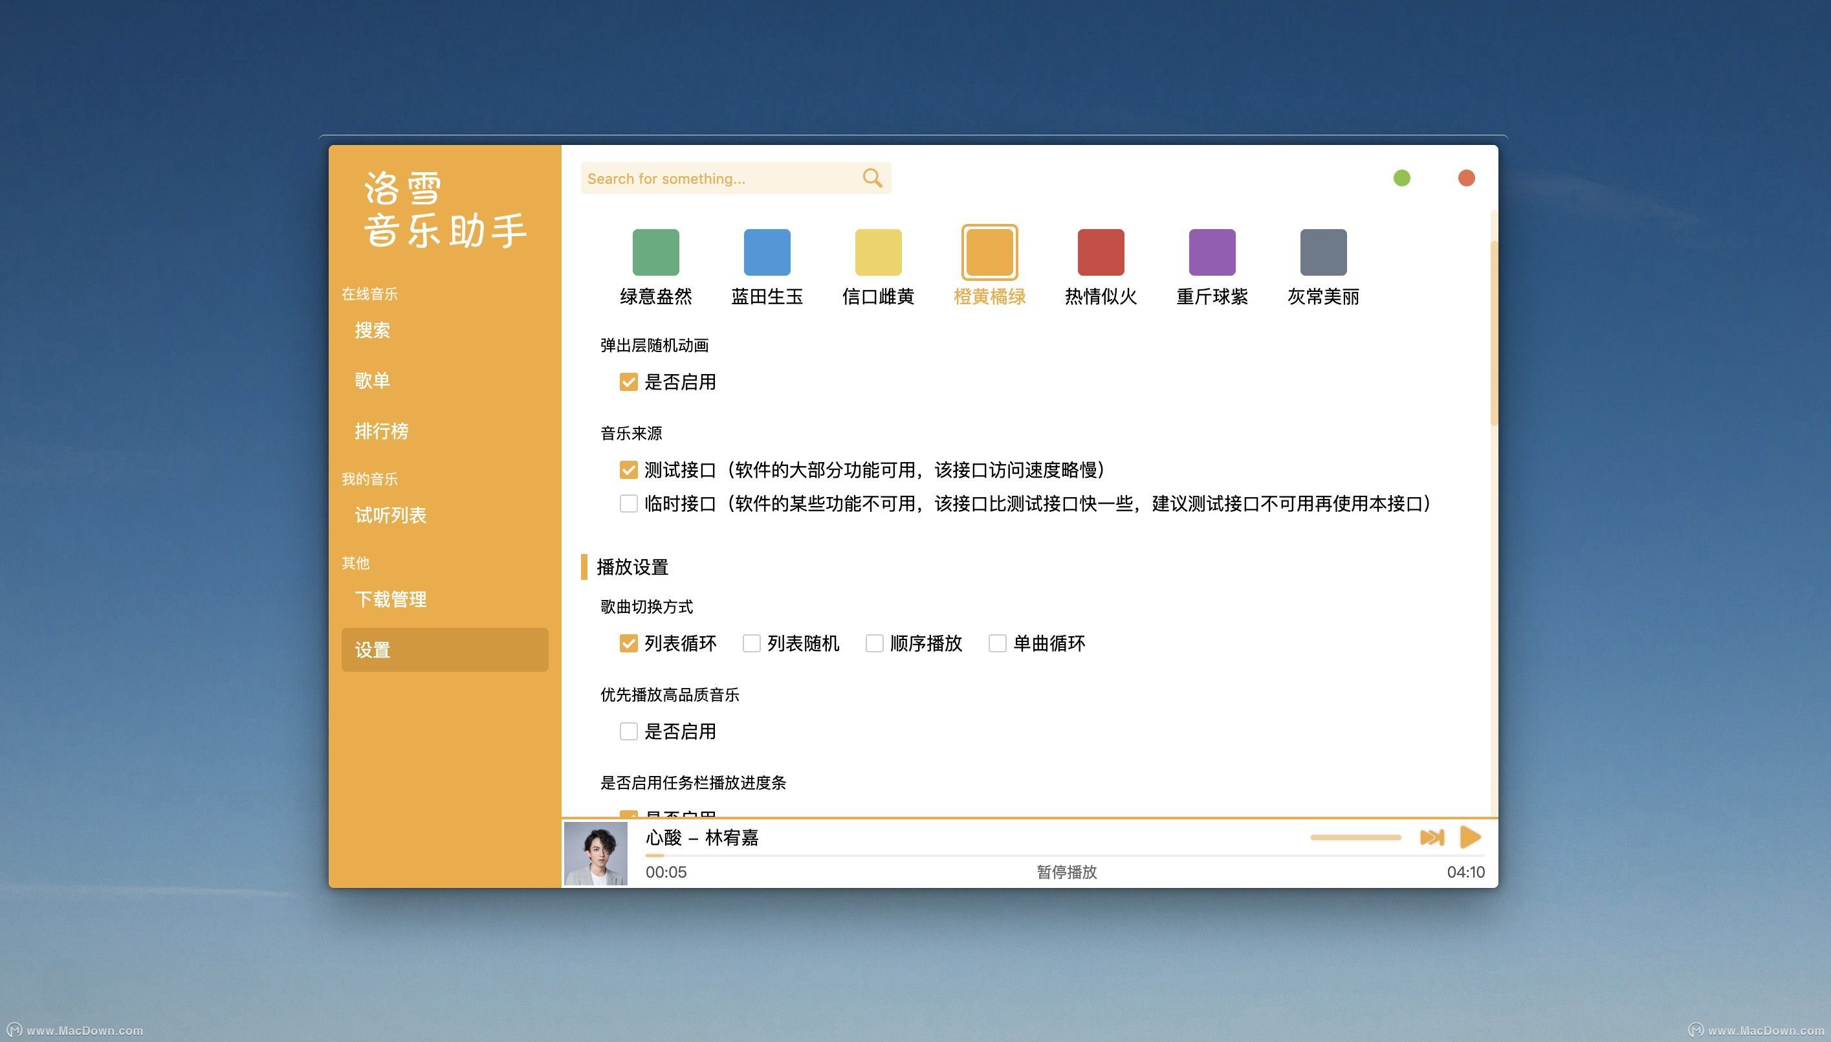This screenshot has height=1042, width=1831.
Task: Apply the purple 重斤球紫 theme
Action: tap(1212, 252)
